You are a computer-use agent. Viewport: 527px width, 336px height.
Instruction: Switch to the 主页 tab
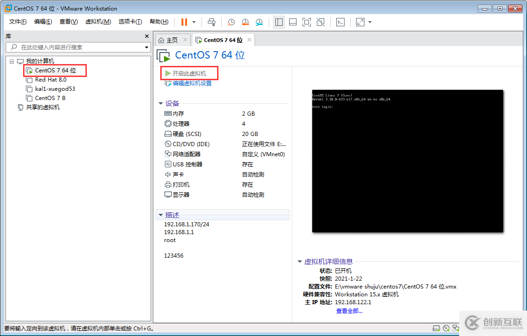[x=172, y=40]
